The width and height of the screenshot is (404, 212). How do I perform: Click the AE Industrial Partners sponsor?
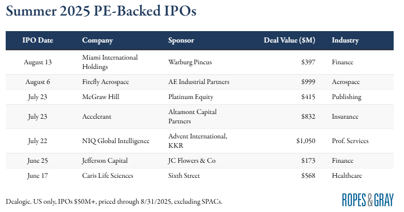(199, 82)
